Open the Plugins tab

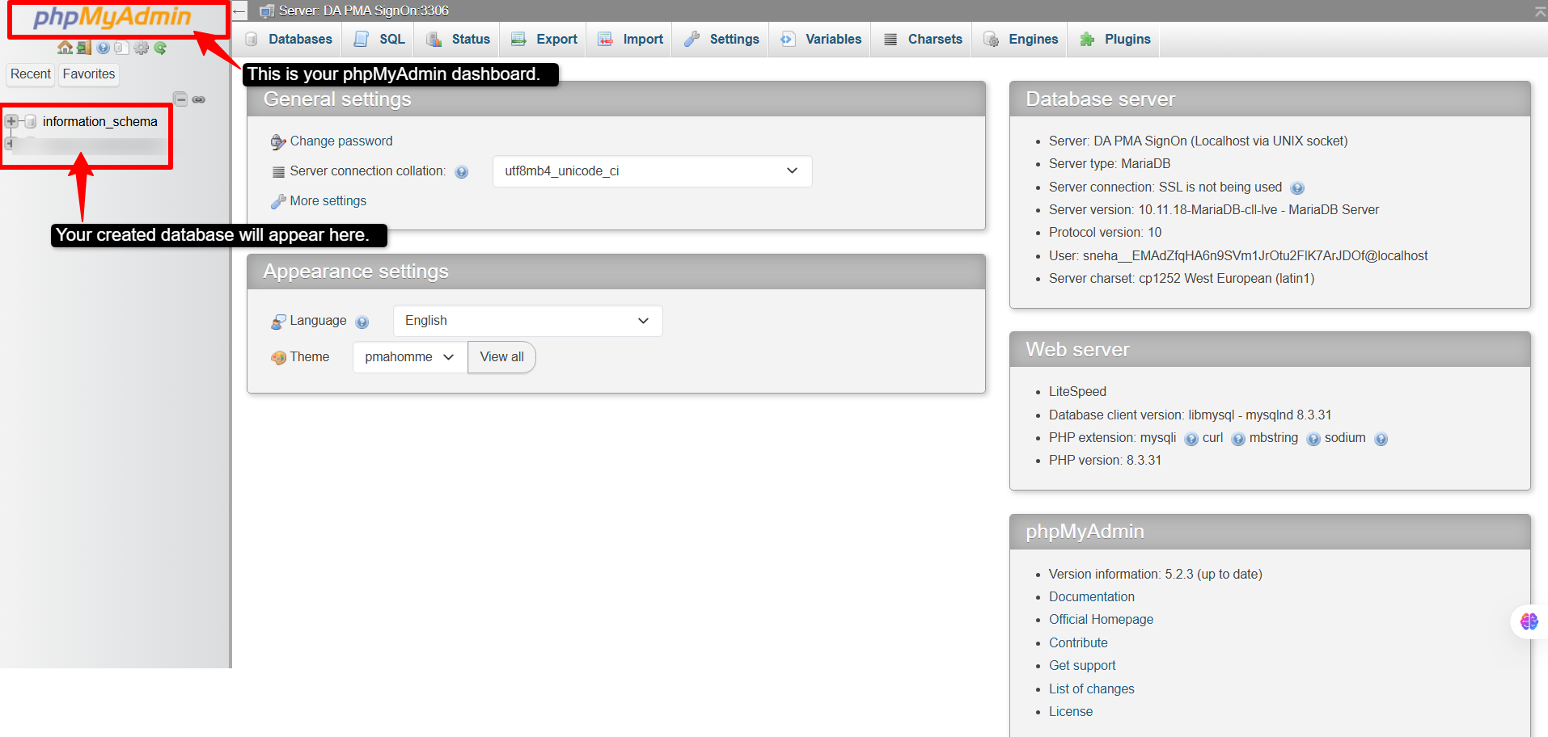click(x=1115, y=40)
